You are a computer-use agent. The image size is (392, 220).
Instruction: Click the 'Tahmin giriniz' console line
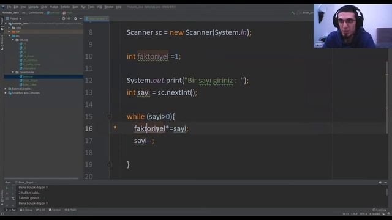(29, 198)
